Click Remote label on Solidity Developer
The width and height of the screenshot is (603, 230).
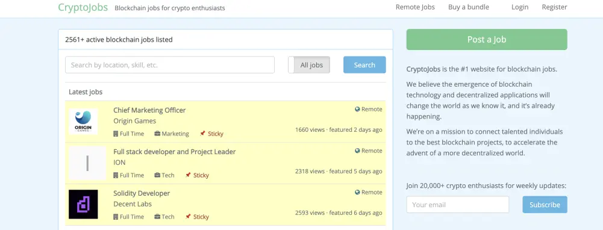coord(372,192)
